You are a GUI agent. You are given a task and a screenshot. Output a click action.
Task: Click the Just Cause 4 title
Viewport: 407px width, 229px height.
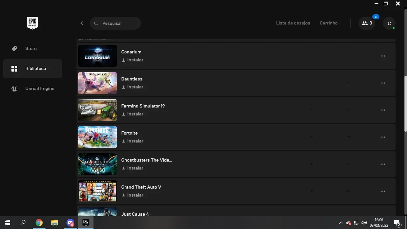pos(135,214)
